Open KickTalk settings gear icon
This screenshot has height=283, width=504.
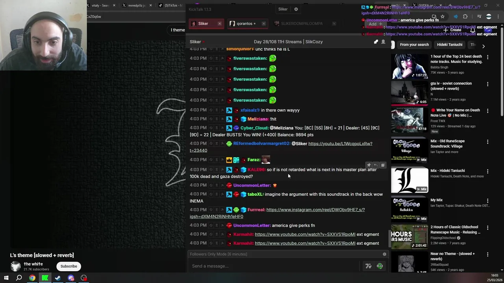point(296,9)
